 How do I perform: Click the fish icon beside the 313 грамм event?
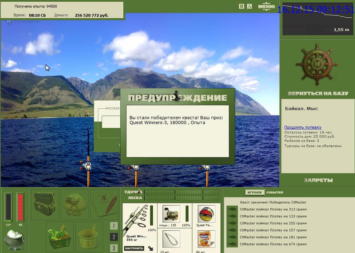[x=232, y=209]
